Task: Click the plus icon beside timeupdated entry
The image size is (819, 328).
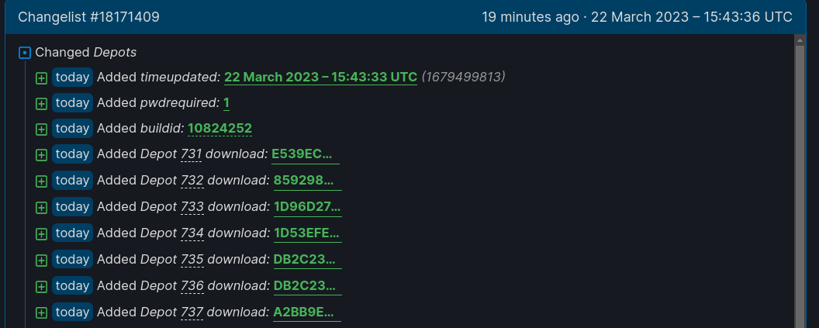Action: click(x=41, y=78)
